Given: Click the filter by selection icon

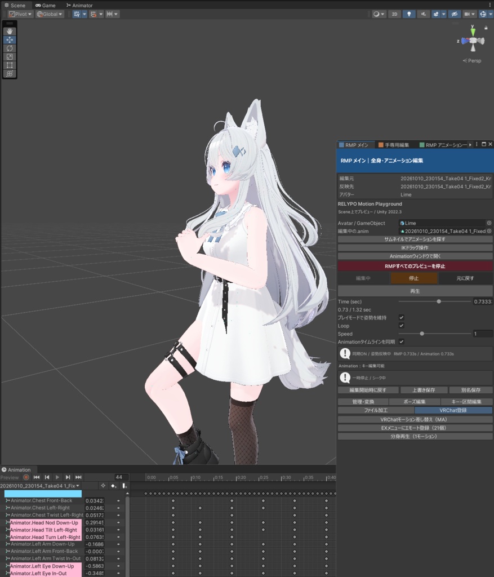Looking at the screenshot, I should point(103,486).
